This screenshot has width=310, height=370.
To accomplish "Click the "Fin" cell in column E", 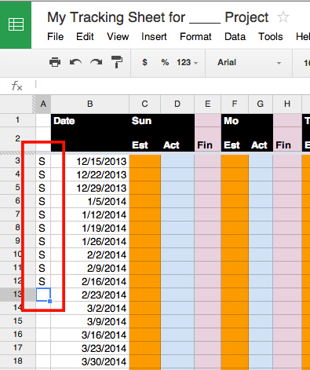I will (208, 139).
